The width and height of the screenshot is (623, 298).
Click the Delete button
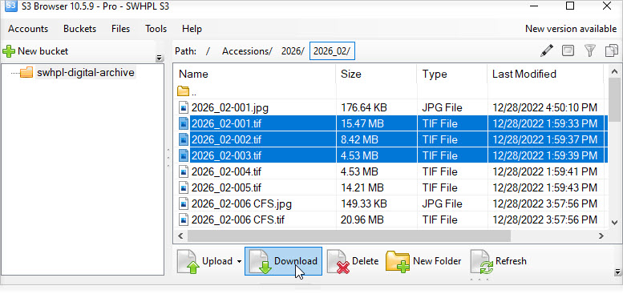click(x=354, y=261)
